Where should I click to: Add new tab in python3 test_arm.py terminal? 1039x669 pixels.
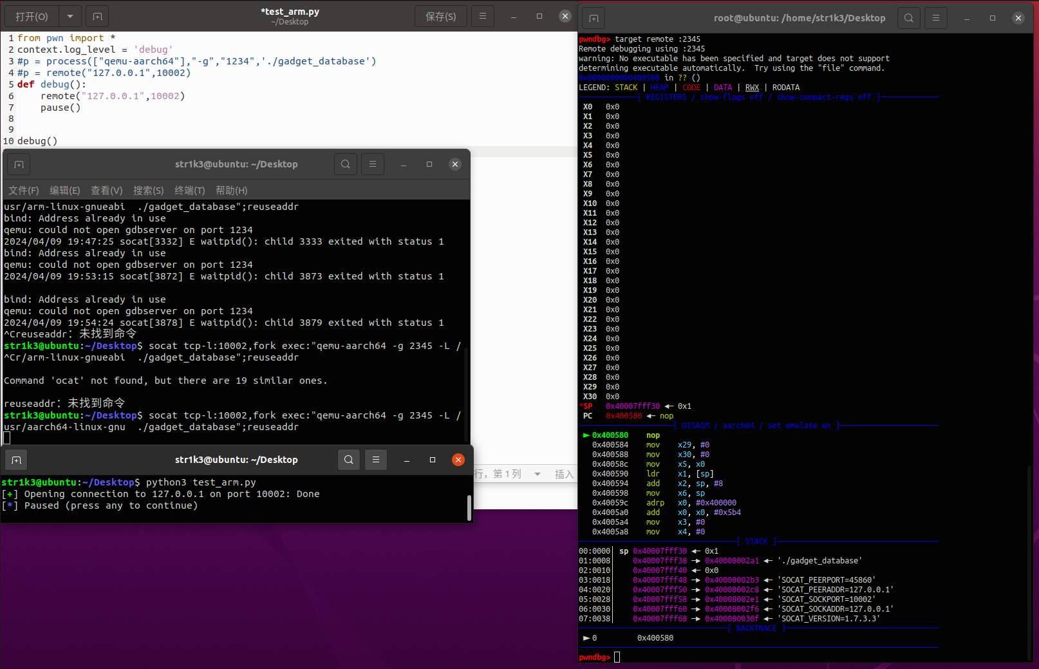tap(17, 460)
